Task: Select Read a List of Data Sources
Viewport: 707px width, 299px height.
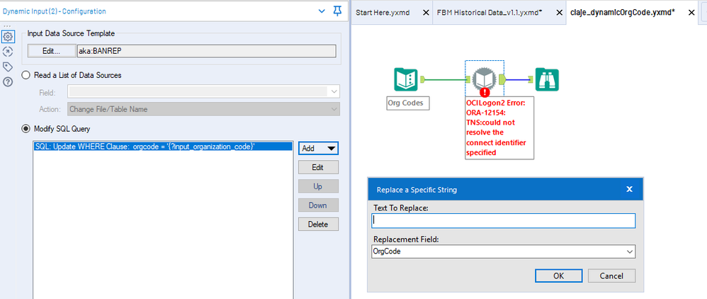Action: point(27,75)
